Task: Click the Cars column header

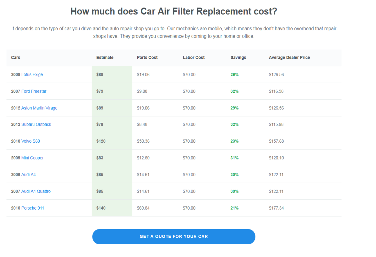Action: [16, 58]
